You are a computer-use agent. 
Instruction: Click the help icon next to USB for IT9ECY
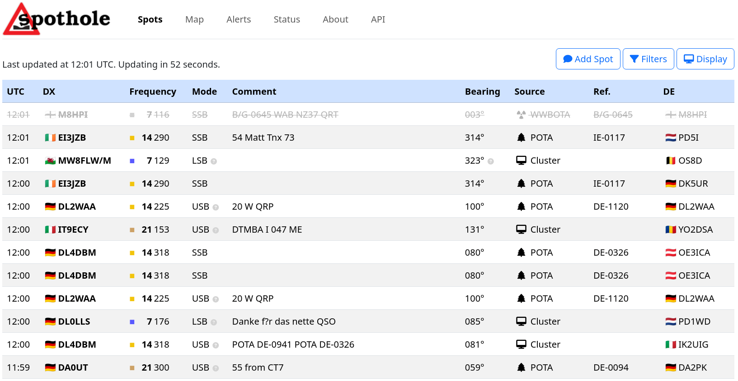[216, 230]
